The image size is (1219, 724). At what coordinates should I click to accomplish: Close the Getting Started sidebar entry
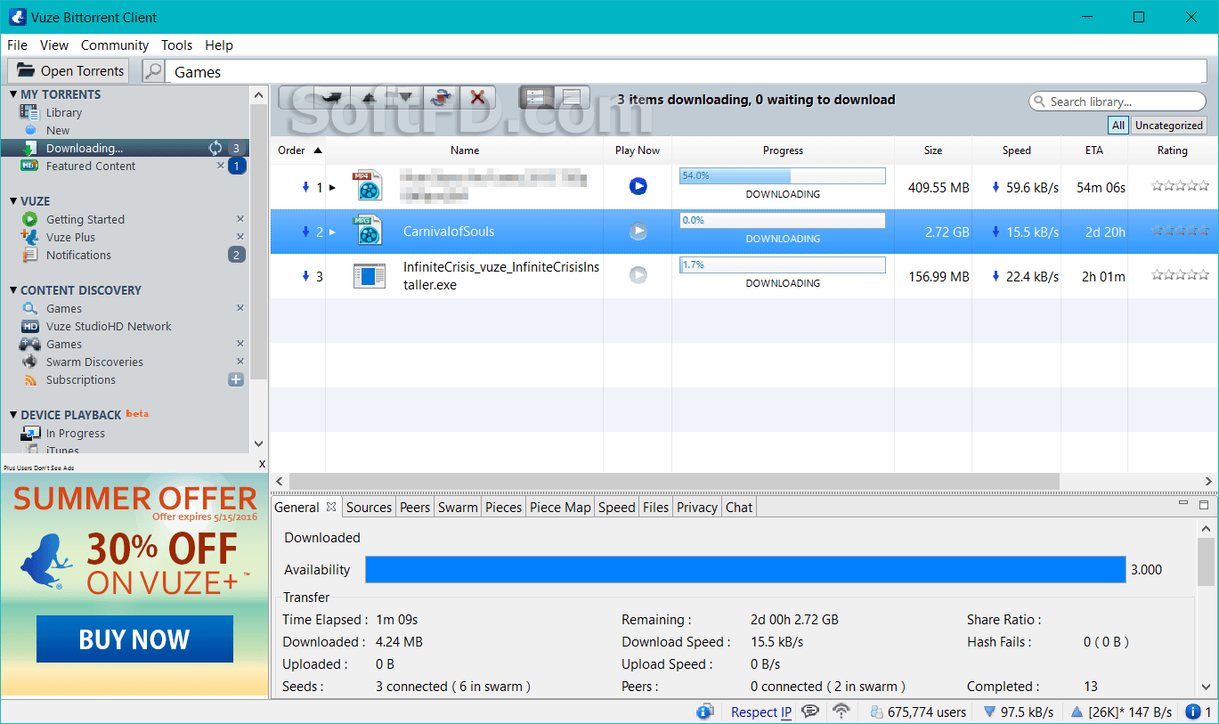point(240,219)
